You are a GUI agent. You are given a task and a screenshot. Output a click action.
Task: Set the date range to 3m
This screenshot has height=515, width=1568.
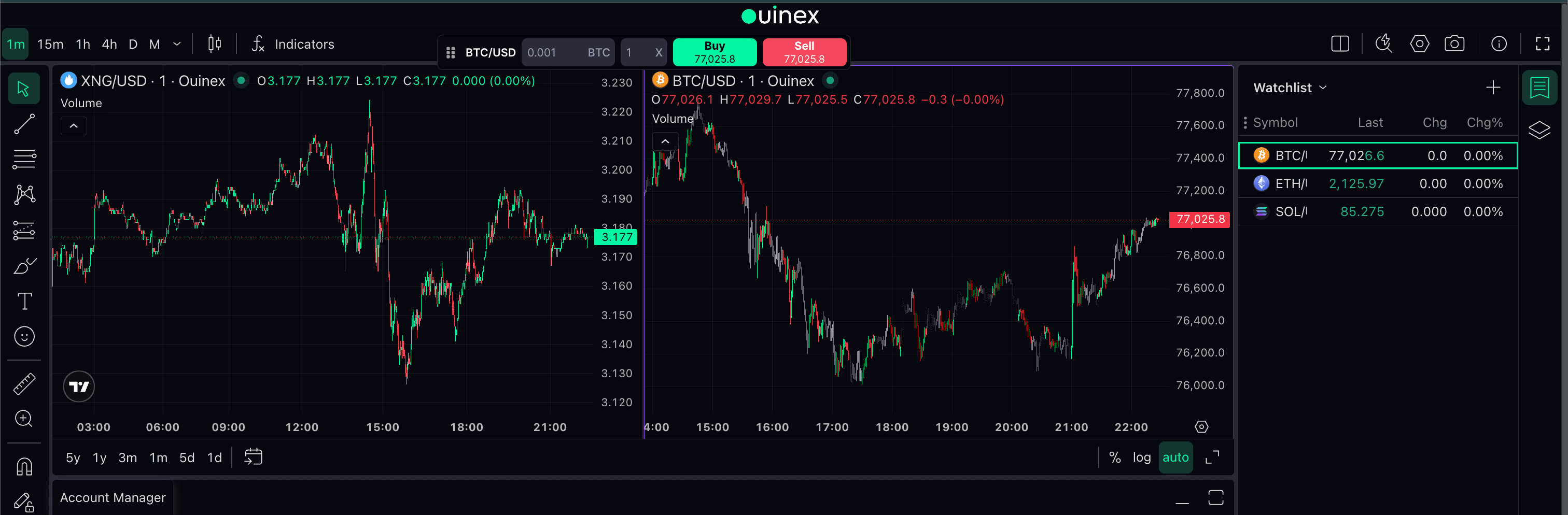pyautogui.click(x=127, y=457)
